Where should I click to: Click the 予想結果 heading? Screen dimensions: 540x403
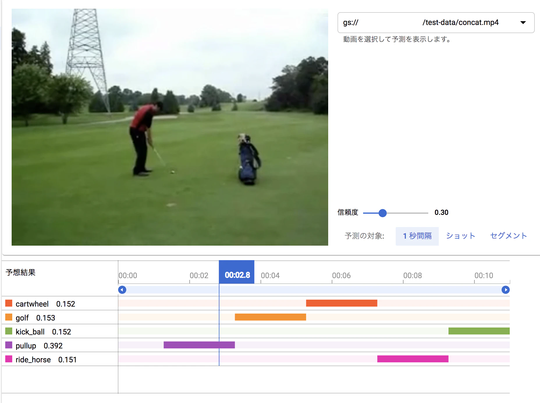(x=20, y=272)
